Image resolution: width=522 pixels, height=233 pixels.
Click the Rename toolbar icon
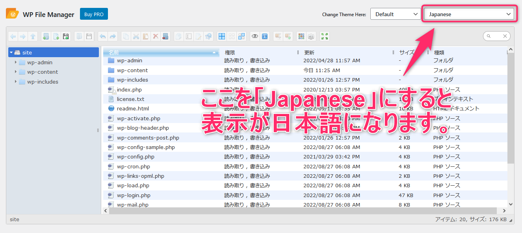[x=189, y=36]
